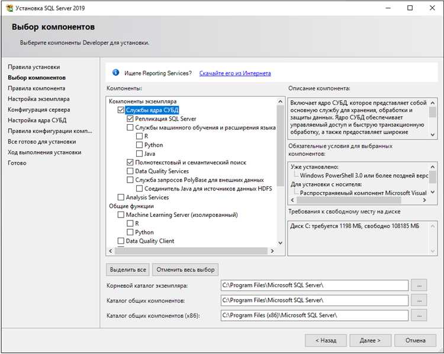This screenshot has height=354, width=444.
Task: Enable Служба запросов PolyBase checkbox
Action: coord(130,180)
